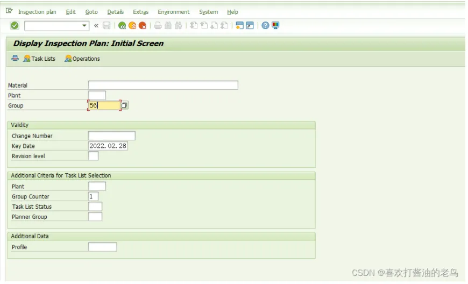Open the Extras menu
Image resolution: width=468 pixels, height=284 pixels.
pos(140,12)
